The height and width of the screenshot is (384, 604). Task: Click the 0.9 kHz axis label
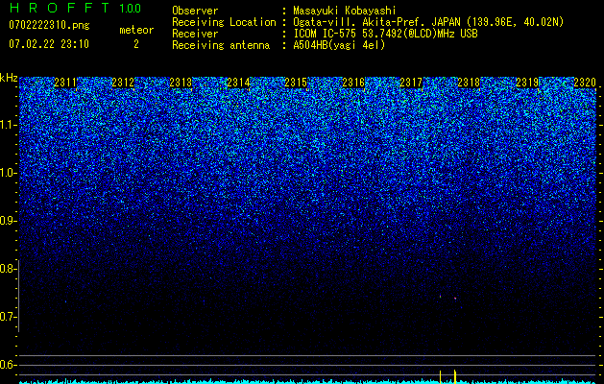pyautogui.click(x=9, y=221)
